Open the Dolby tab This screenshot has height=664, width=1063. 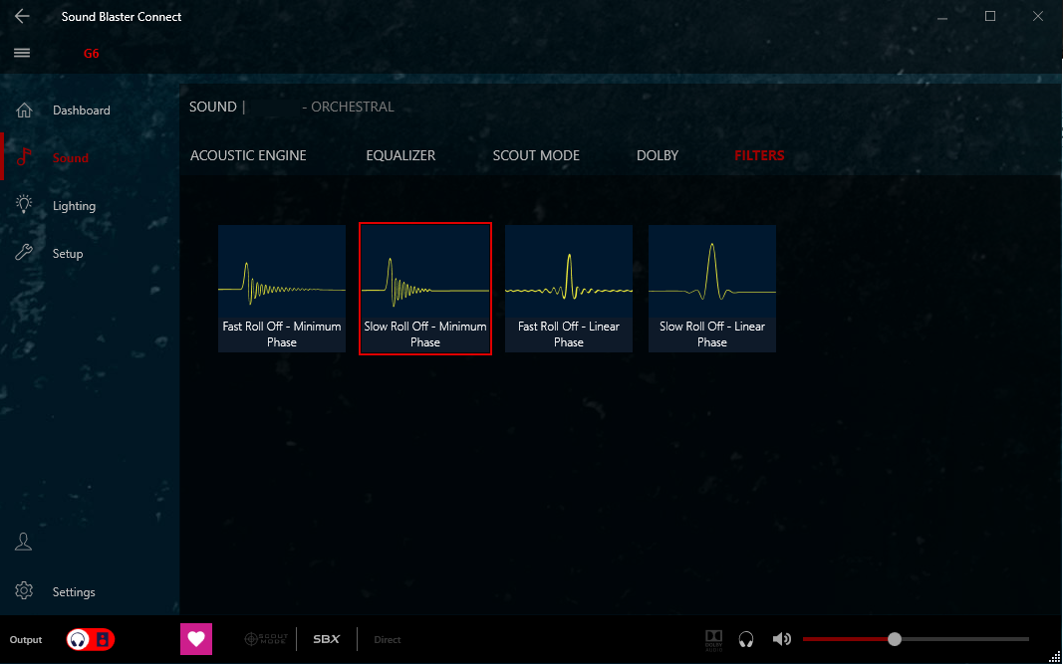657,155
